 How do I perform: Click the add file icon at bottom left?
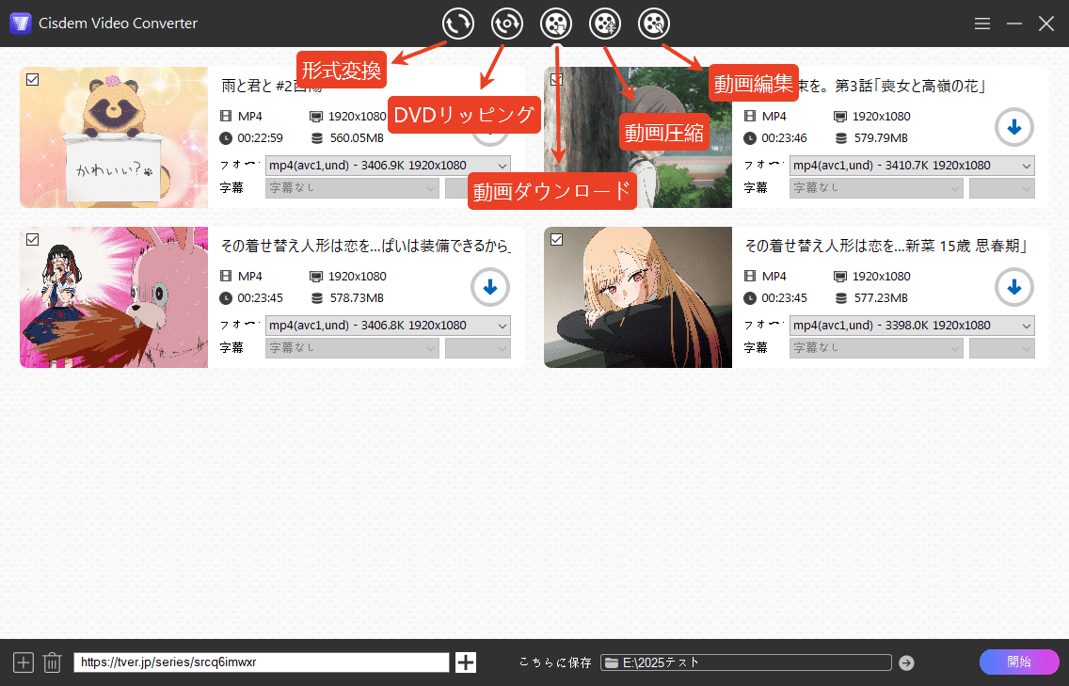click(24, 662)
